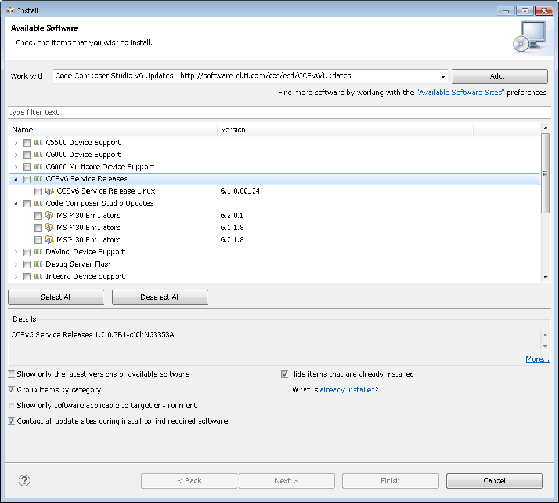The width and height of the screenshot is (559, 503).
Task: Check the MSP430 Emulators 6.2.0.1 checkbox
Action: click(38, 216)
